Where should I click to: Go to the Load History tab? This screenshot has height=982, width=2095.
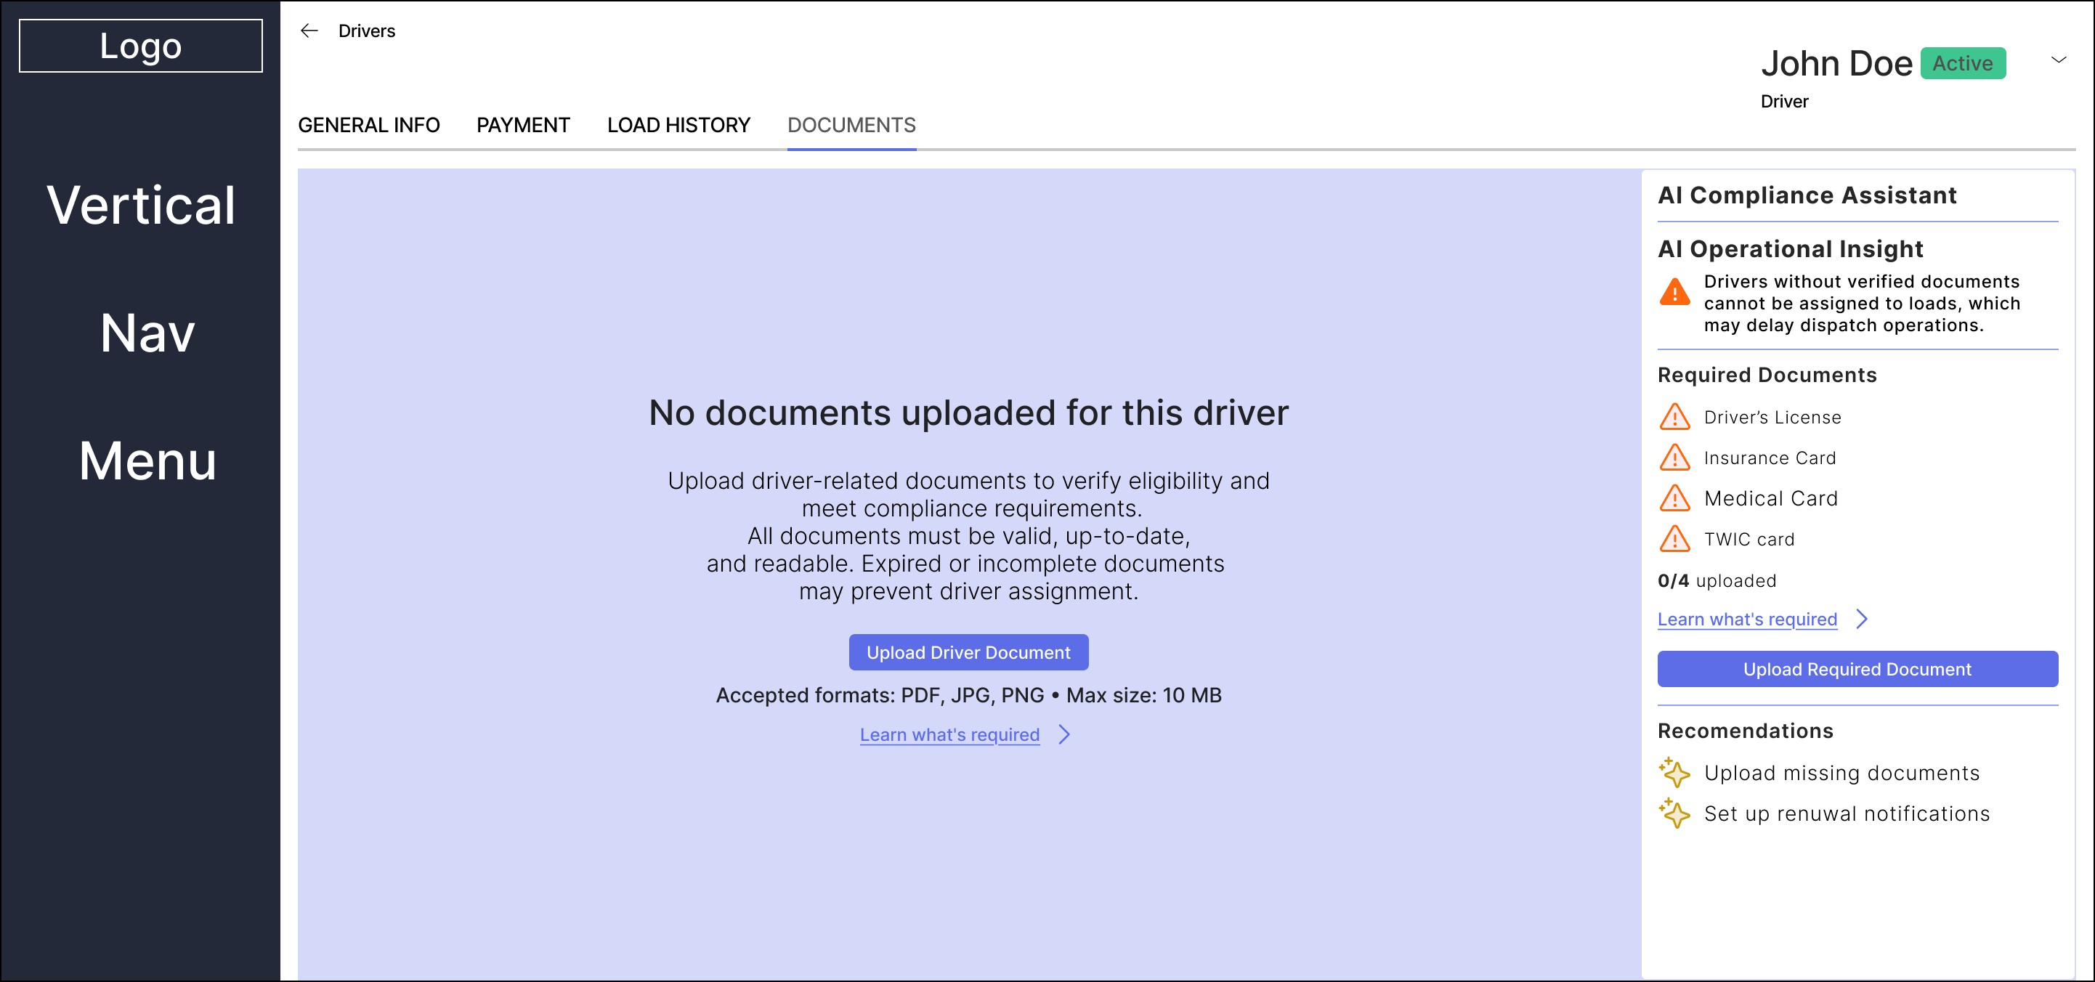pos(678,125)
